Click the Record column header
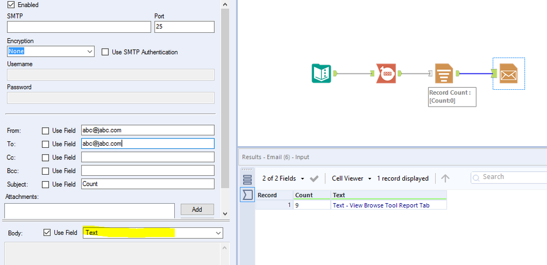The height and width of the screenshot is (265, 547). click(275, 195)
